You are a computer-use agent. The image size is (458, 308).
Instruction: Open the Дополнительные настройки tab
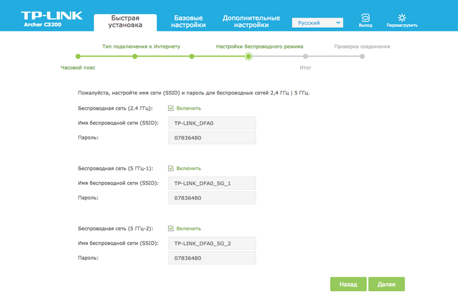(x=251, y=21)
